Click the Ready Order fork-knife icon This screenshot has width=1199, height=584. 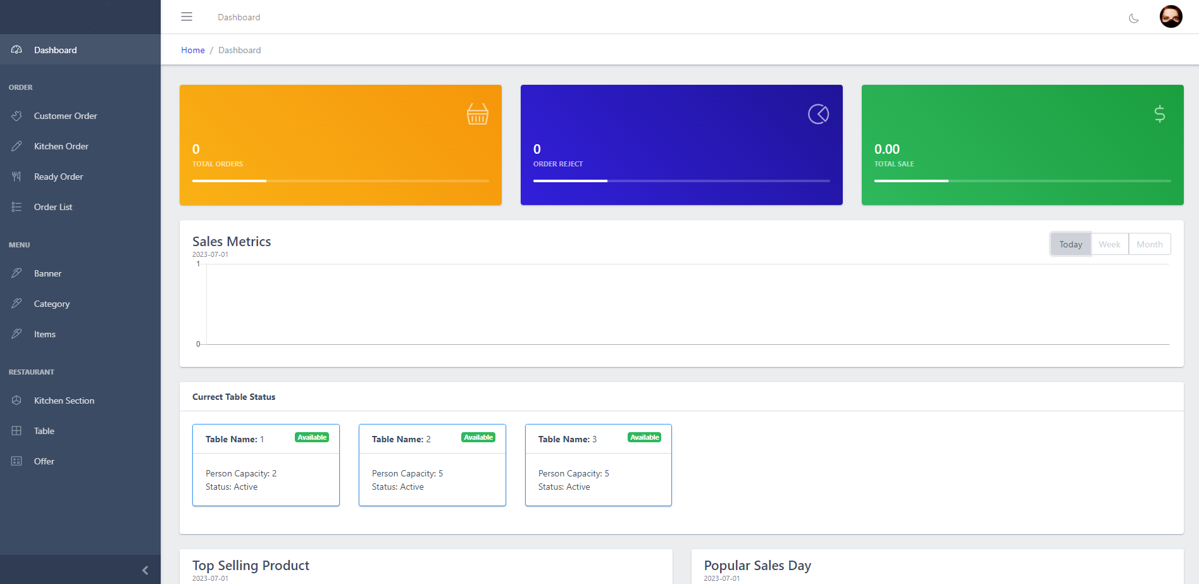(16, 177)
